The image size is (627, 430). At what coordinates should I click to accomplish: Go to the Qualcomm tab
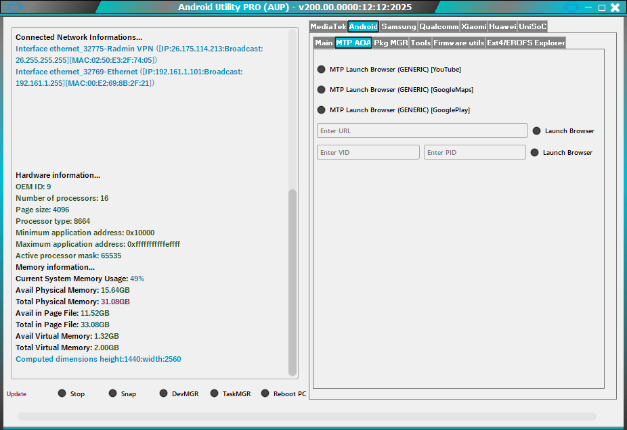click(438, 27)
